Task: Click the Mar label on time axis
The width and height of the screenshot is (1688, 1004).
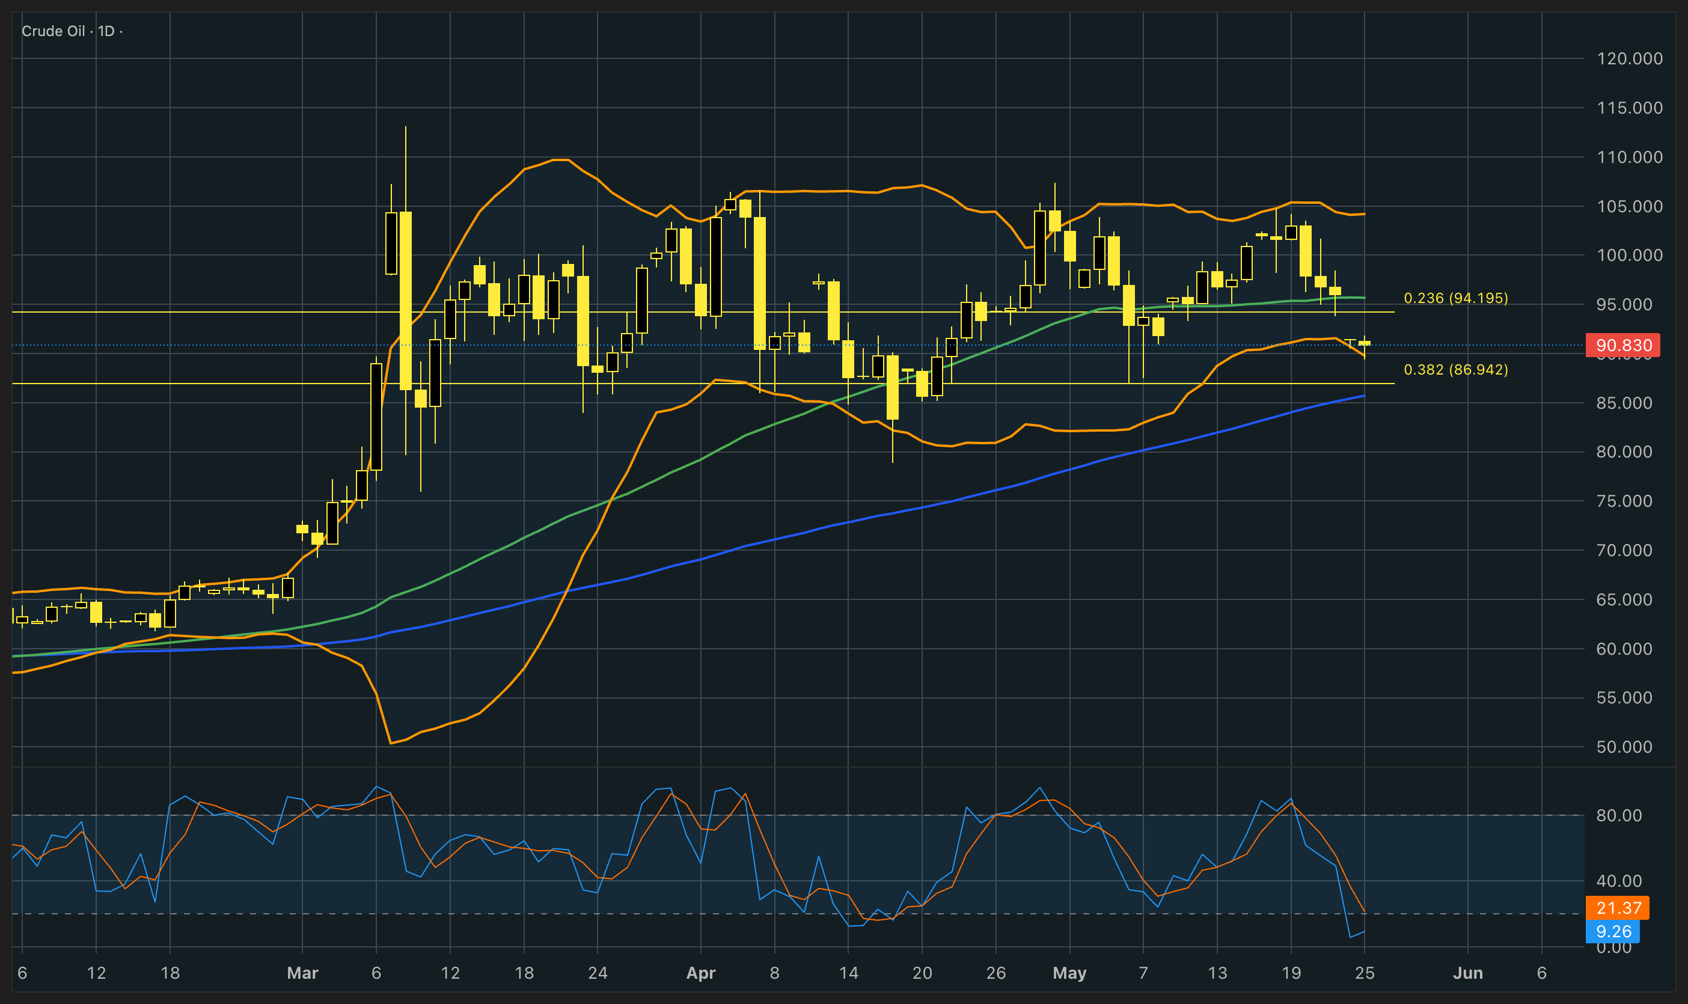Action: pos(302,973)
